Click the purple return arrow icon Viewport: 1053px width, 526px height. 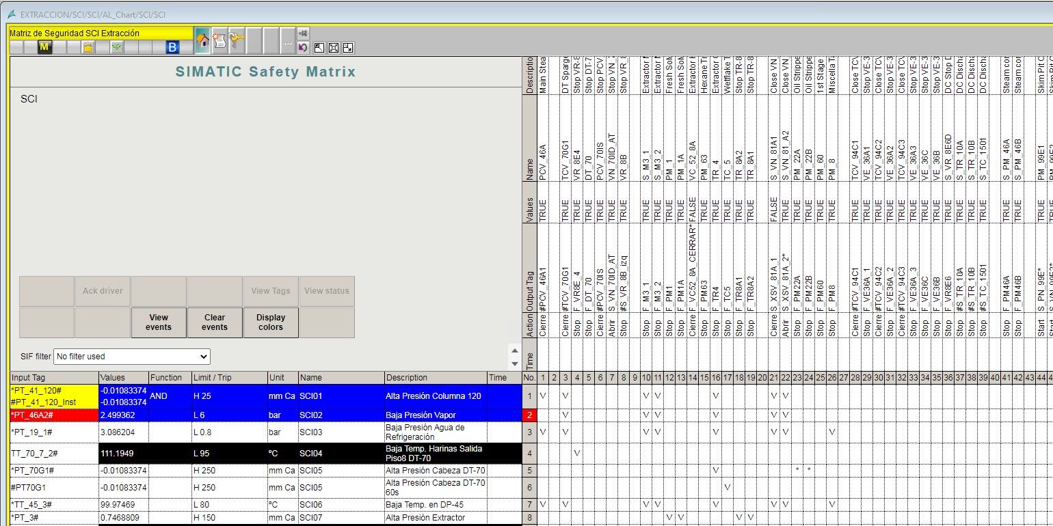[x=303, y=47]
